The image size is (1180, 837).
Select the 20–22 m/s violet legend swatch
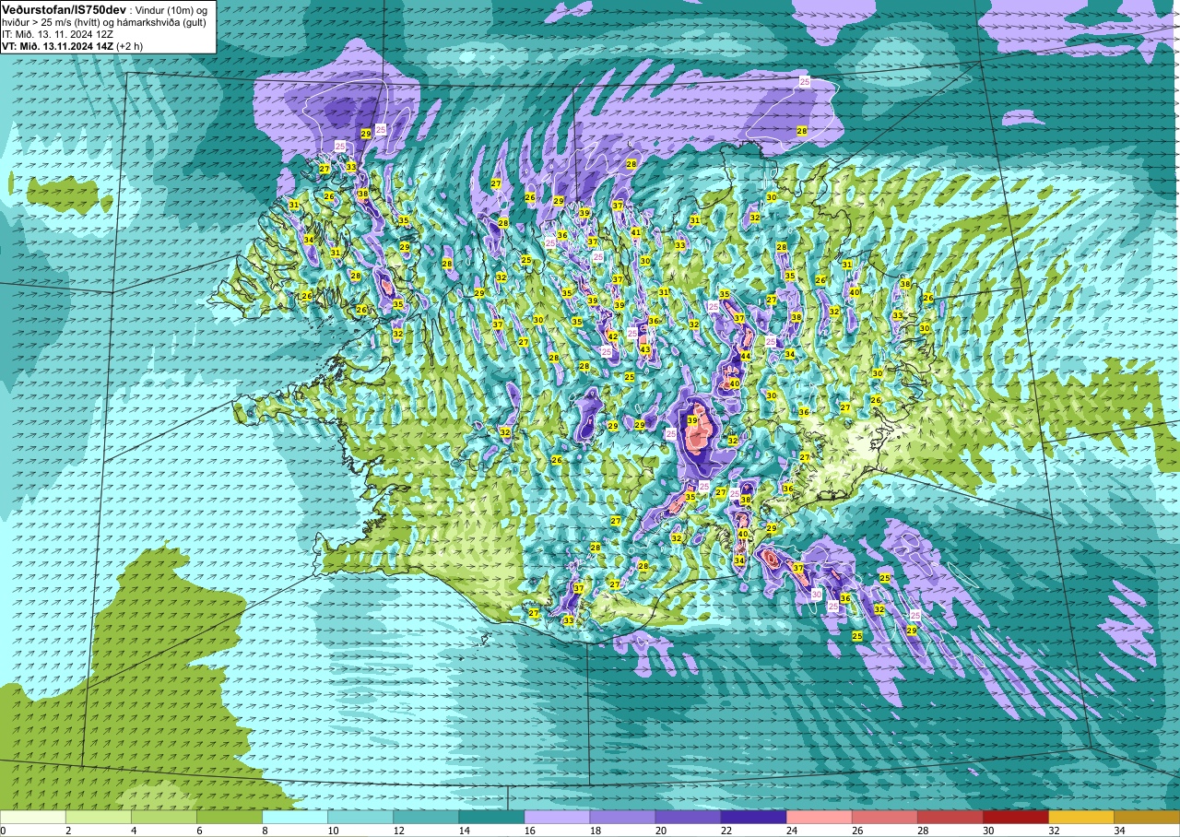click(688, 817)
